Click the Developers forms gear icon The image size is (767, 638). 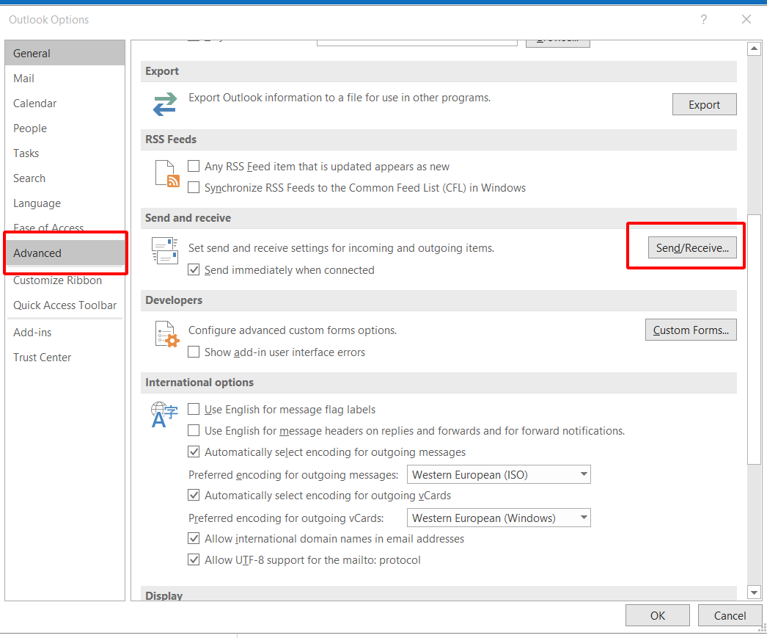(166, 334)
